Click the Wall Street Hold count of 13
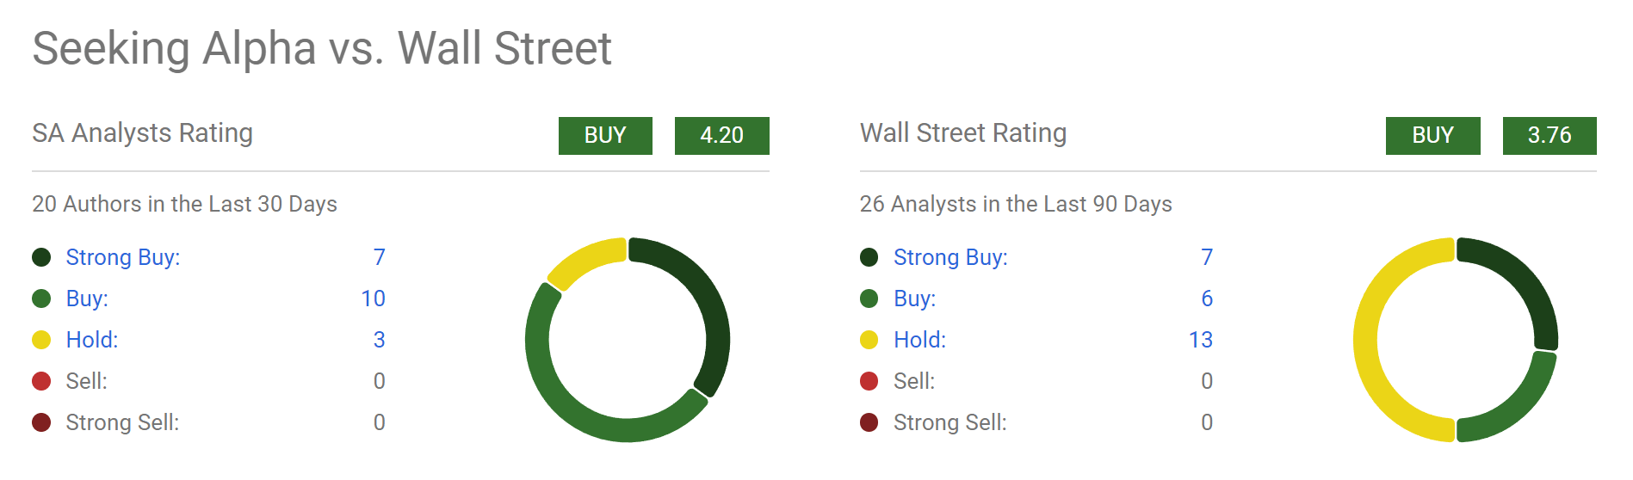 [x=1200, y=340]
